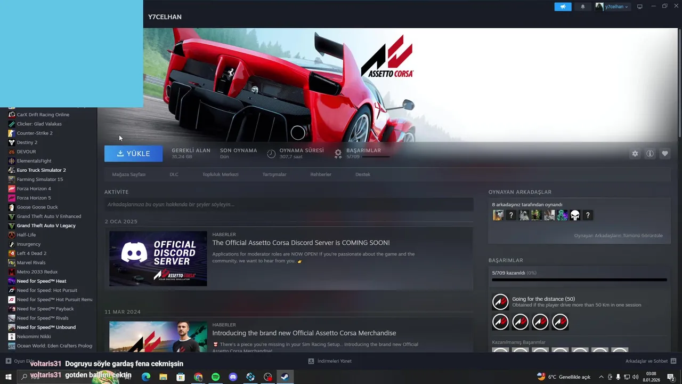
Task: Click the first friend avatar in Oynayan Arkadaşlar
Action: pyautogui.click(x=498, y=215)
